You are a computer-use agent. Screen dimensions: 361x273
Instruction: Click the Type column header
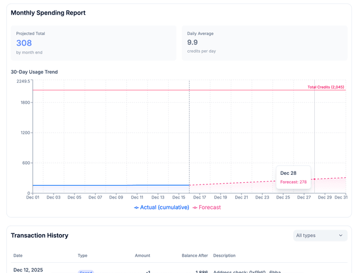pos(82,256)
